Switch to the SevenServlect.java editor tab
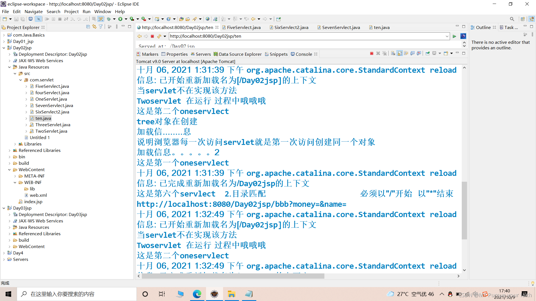 tap(341, 27)
